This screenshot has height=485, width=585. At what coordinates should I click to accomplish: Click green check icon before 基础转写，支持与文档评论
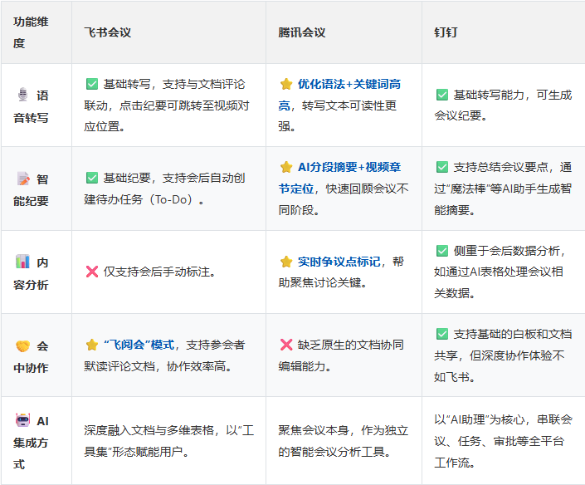[92, 84]
